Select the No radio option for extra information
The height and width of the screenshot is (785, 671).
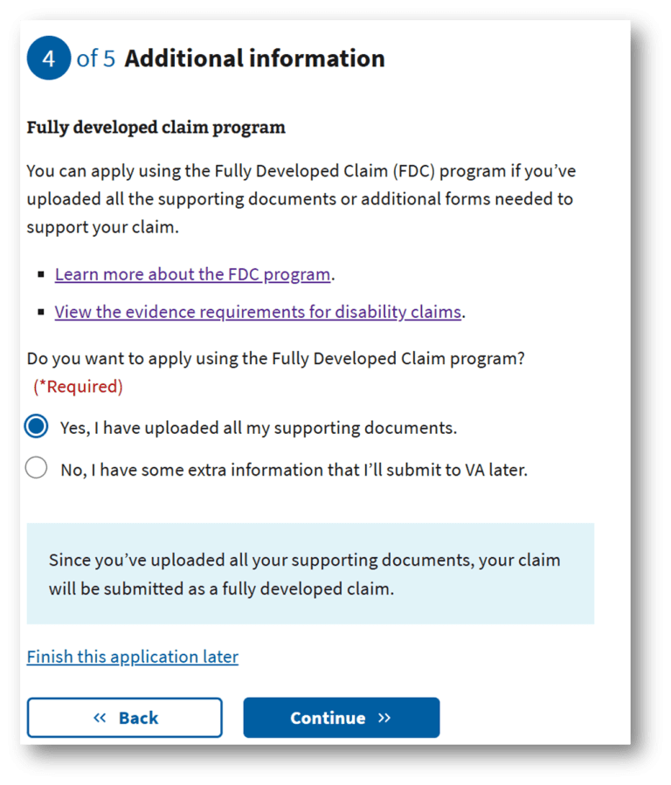(x=36, y=468)
